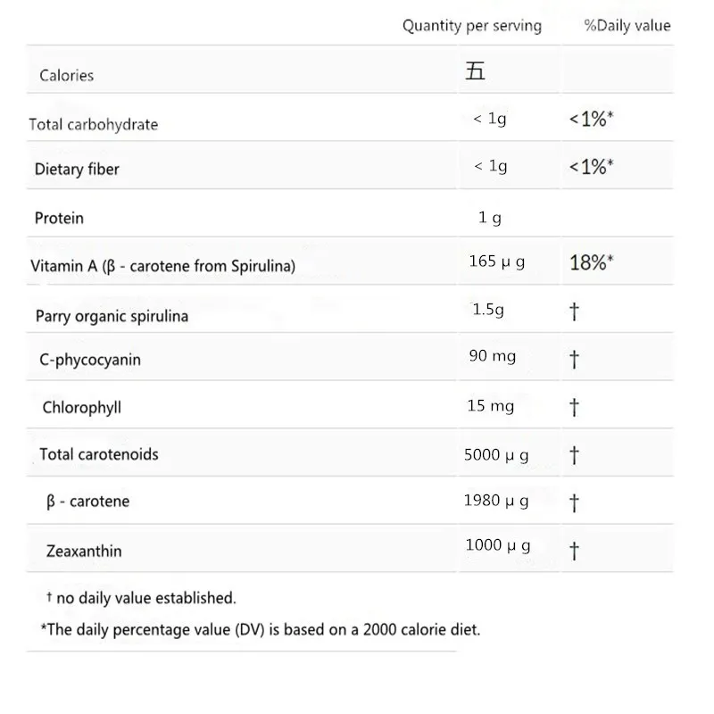Click the dagger next to Parry organic spirulina
This screenshot has width=714, height=714.
coord(574,311)
